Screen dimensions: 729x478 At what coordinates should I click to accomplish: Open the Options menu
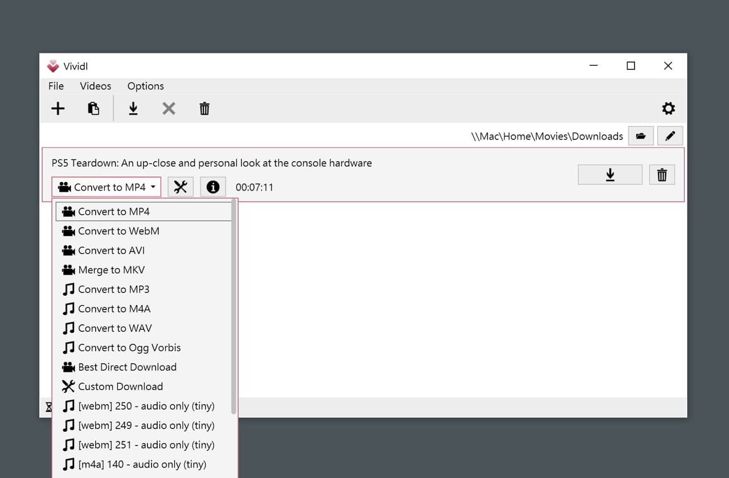pyautogui.click(x=146, y=86)
